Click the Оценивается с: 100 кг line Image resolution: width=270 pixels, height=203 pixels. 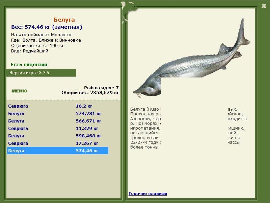pos(37,46)
